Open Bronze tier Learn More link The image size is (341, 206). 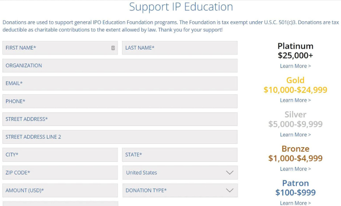click(295, 169)
